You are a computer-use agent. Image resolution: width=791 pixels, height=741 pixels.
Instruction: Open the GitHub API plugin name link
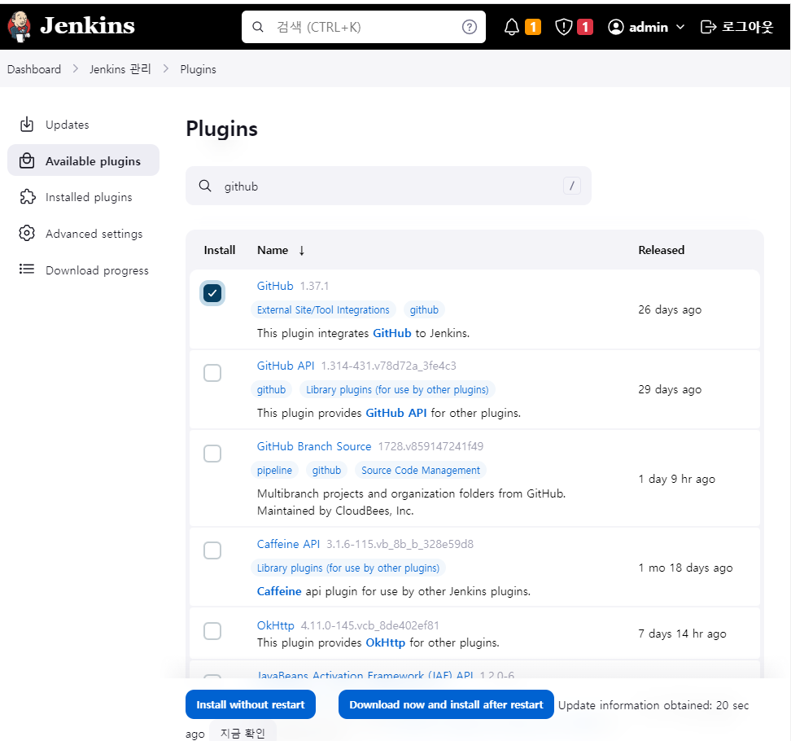pos(286,366)
